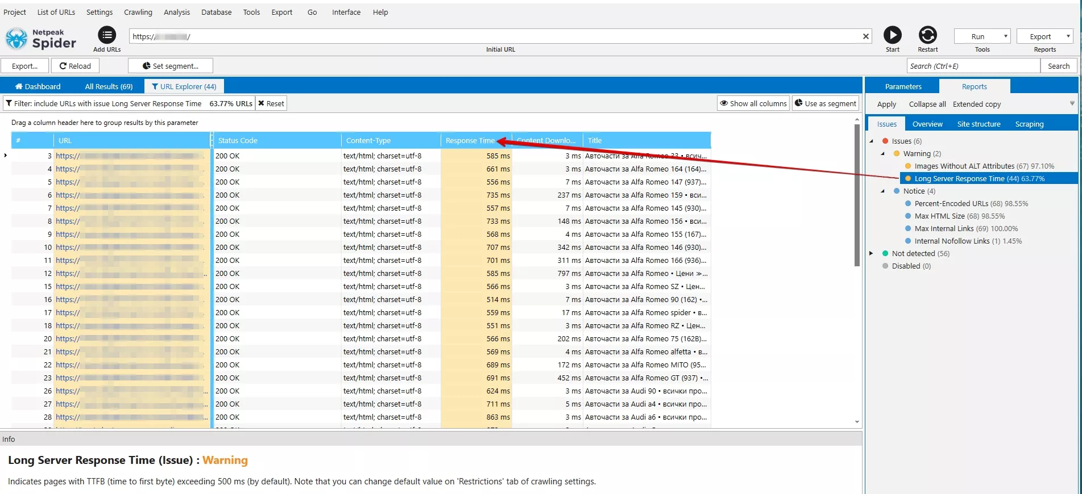1082x494 pixels.
Task: Reset the active filter
Action: 271,103
